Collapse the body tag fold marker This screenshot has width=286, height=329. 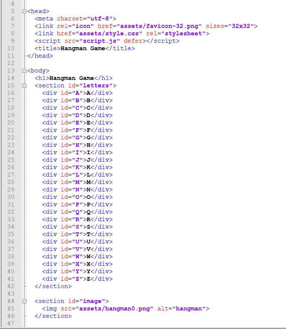[24, 71]
